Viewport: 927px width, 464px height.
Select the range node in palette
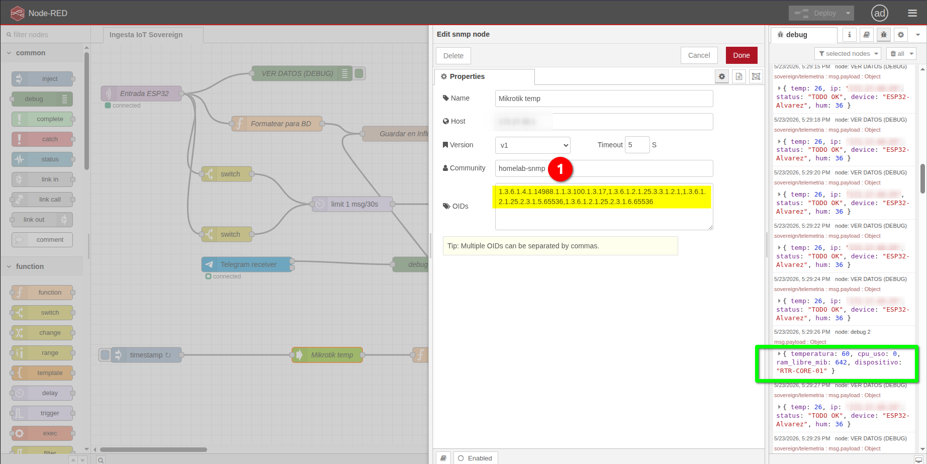click(x=42, y=353)
